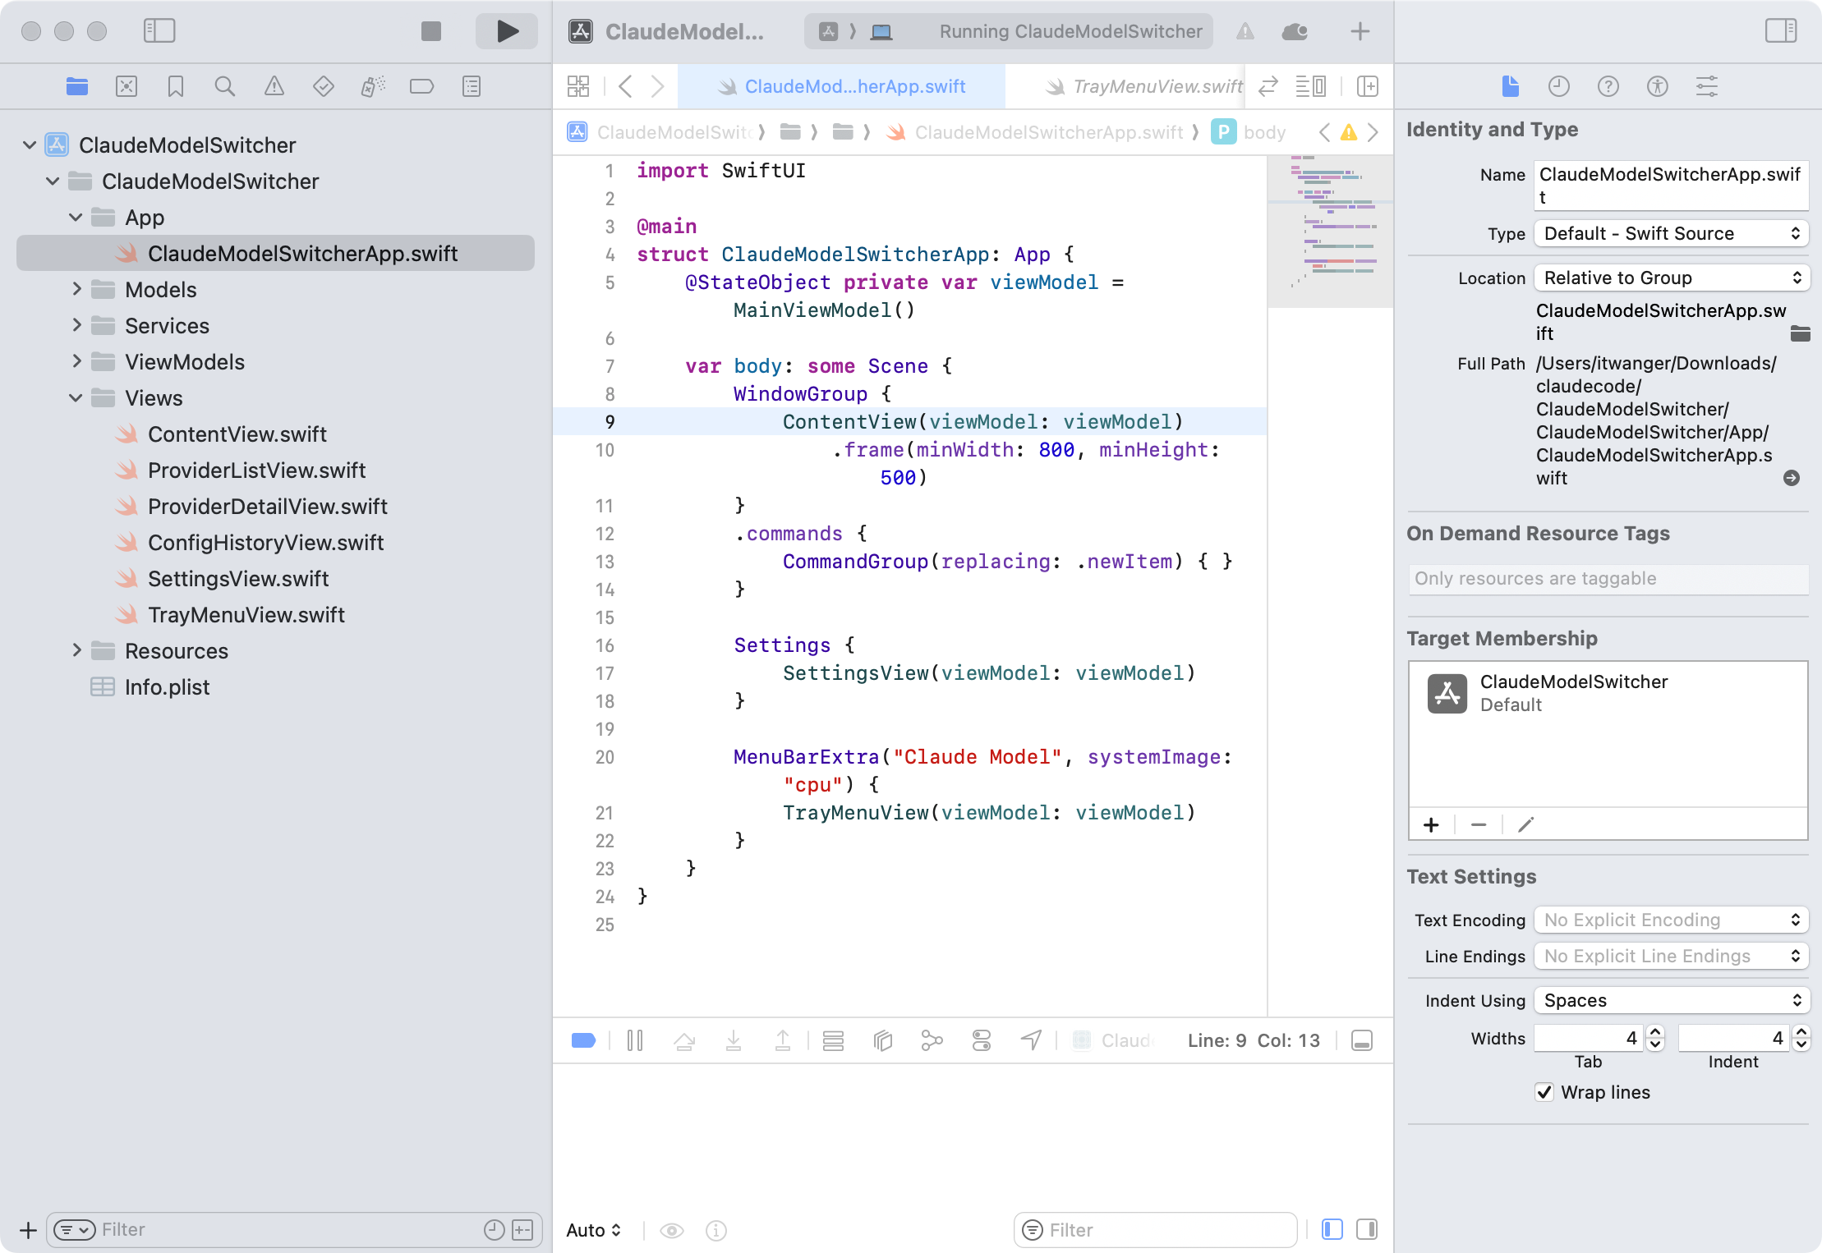Viewport: 1822px width, 1253px height.
Task: Open the Issue navigator warning icon
Action: point(274,86)
